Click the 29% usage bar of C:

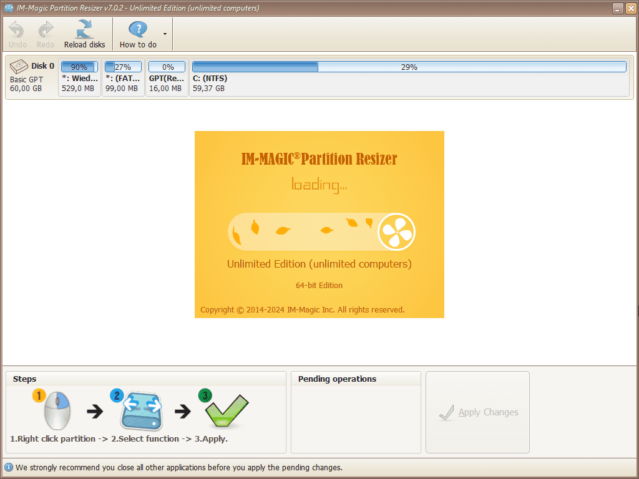409,67
